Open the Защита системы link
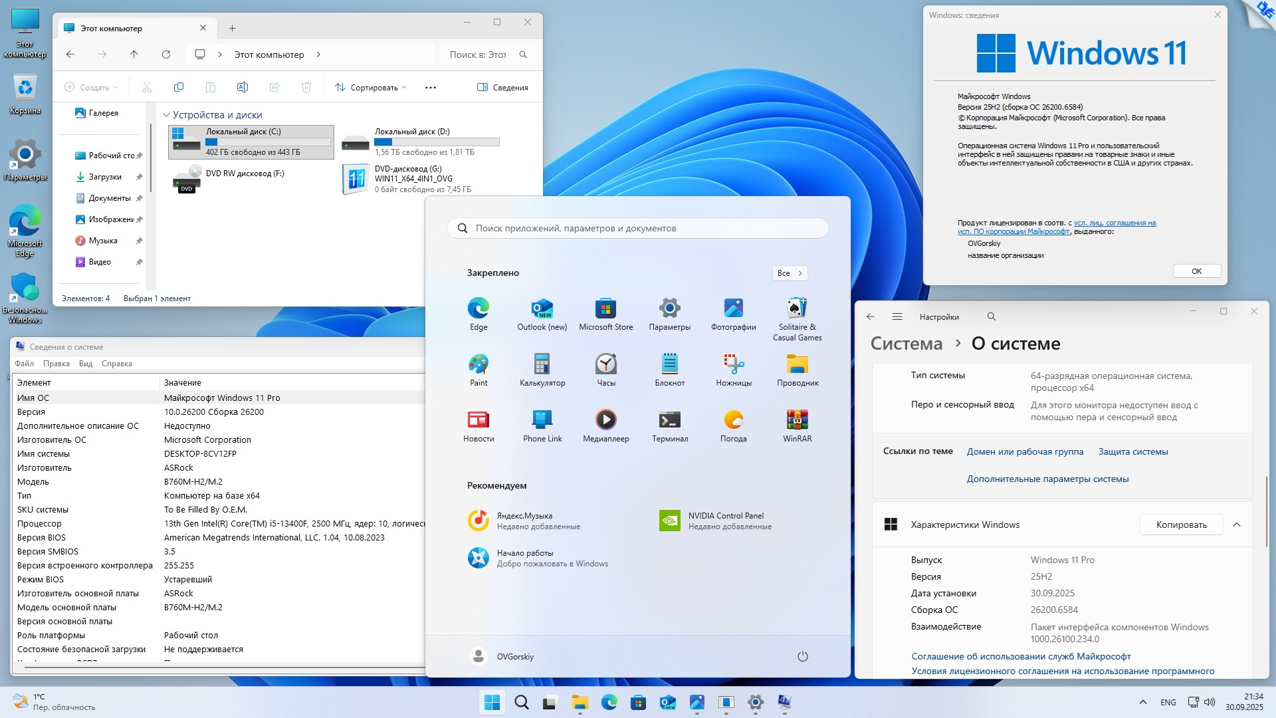This screenshot has height=718, width=1276. [x=1132, y=451]
